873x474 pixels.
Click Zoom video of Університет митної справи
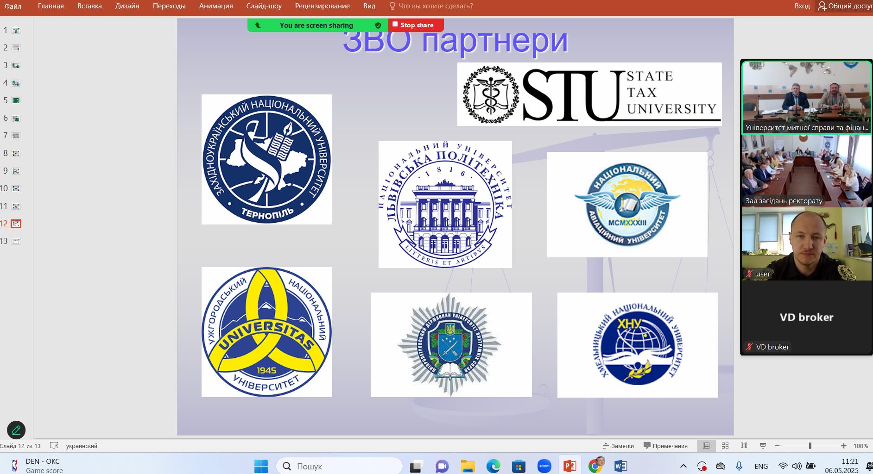click(x=807, y=98)
